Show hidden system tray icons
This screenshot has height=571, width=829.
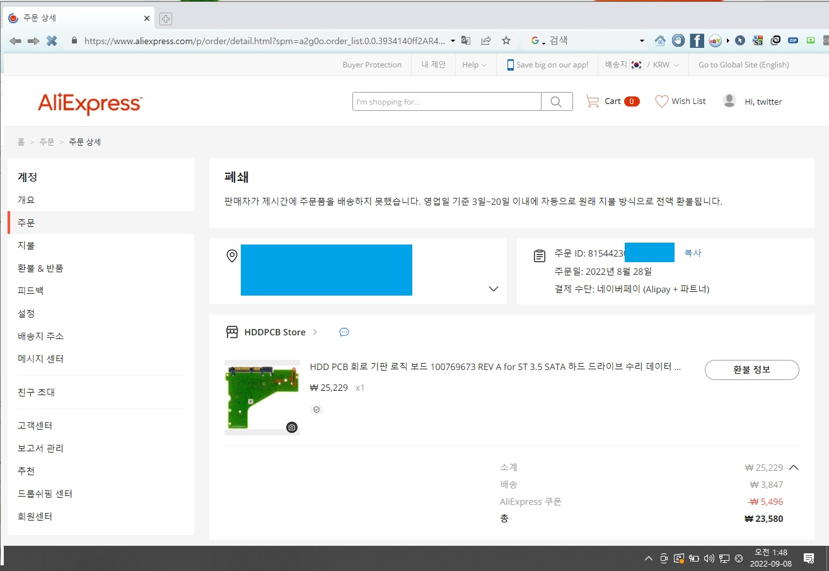648,558
